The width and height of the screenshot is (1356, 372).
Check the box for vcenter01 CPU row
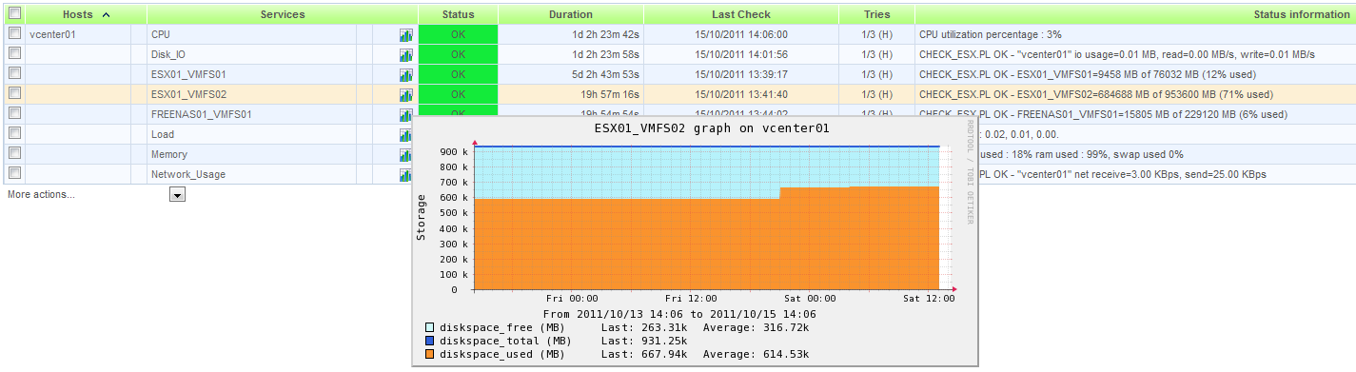coord(14,33)
